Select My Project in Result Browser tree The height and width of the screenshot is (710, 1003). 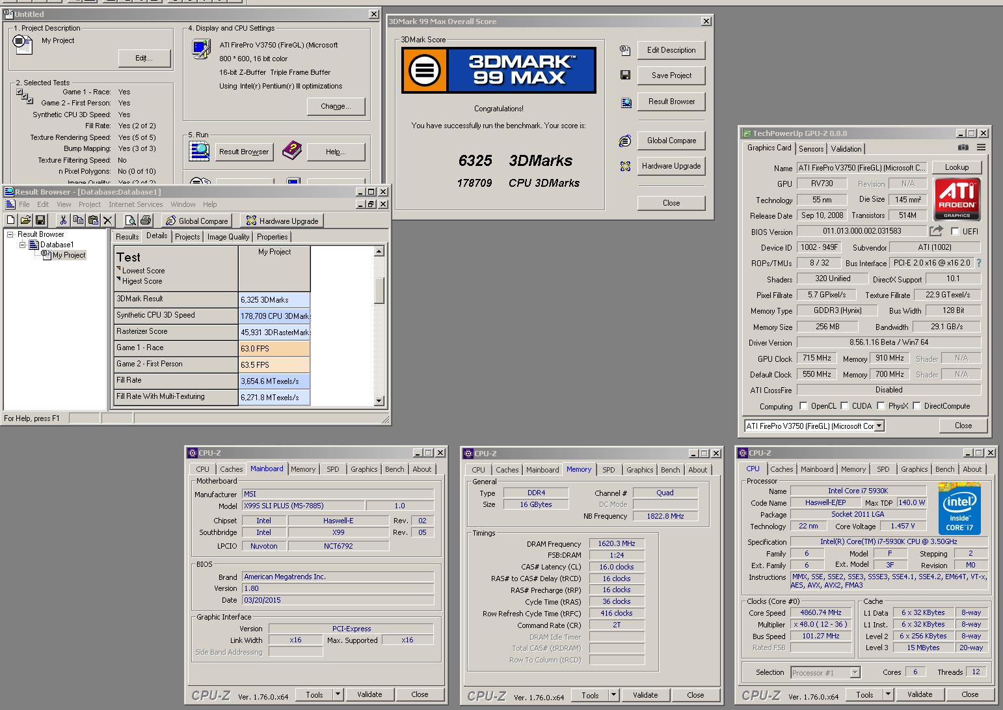tap(69, 255)
